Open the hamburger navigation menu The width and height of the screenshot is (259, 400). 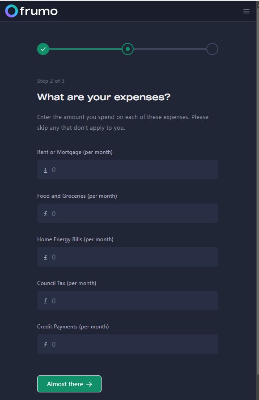[x=246, y=11]
